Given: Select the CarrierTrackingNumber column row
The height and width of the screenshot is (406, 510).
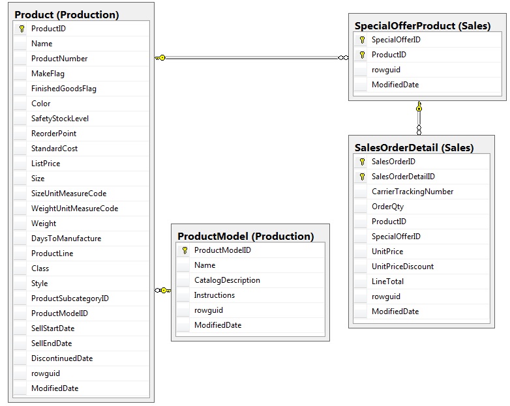Looking at the screenshot, I should coord(412,192).
